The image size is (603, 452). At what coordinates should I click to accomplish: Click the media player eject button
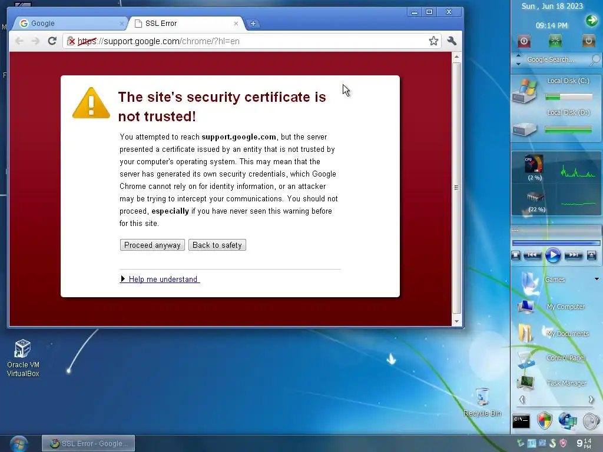pos(591,255)
